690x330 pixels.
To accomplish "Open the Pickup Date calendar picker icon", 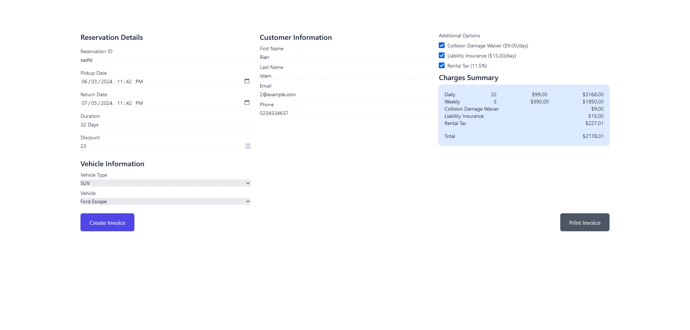I will pyautogui.click(x=247, y=81).
